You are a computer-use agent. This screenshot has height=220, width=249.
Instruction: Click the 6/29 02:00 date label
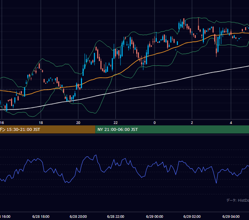point(192,216)
